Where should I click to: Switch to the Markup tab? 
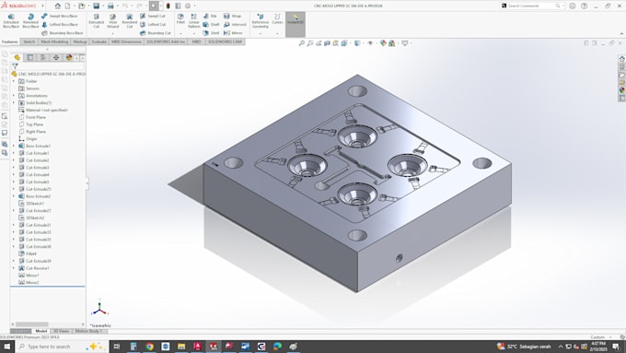[x=80, y=41]
